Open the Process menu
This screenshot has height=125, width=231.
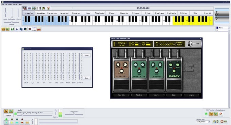point(15,4)
